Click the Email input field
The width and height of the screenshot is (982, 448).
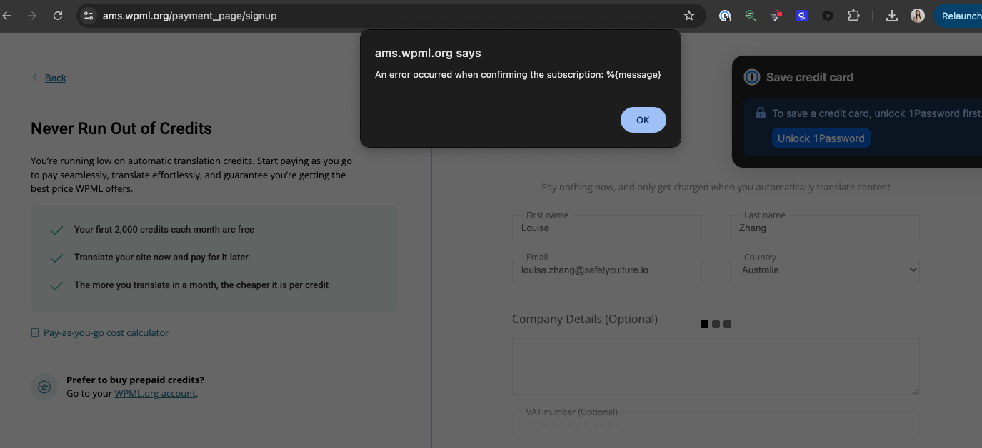607,270
